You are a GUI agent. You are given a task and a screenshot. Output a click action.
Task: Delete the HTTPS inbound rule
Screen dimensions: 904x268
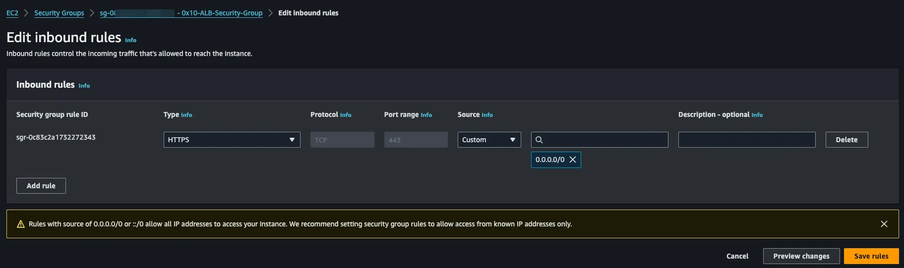click(846, 140)
